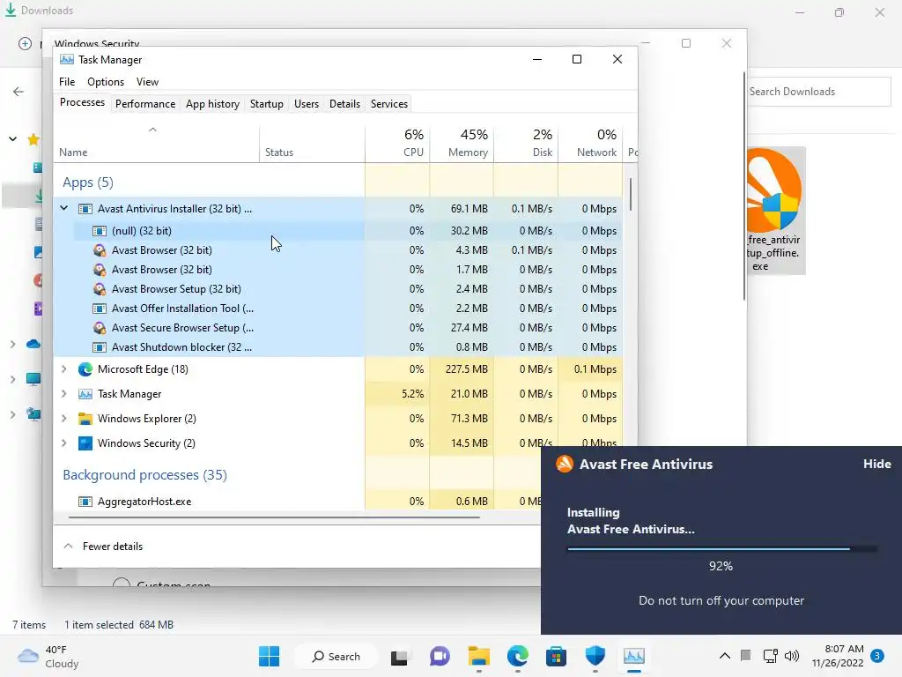902x677 pixels.
Task: Open File Explorer from the taskbar
Action: coord(478,656)
